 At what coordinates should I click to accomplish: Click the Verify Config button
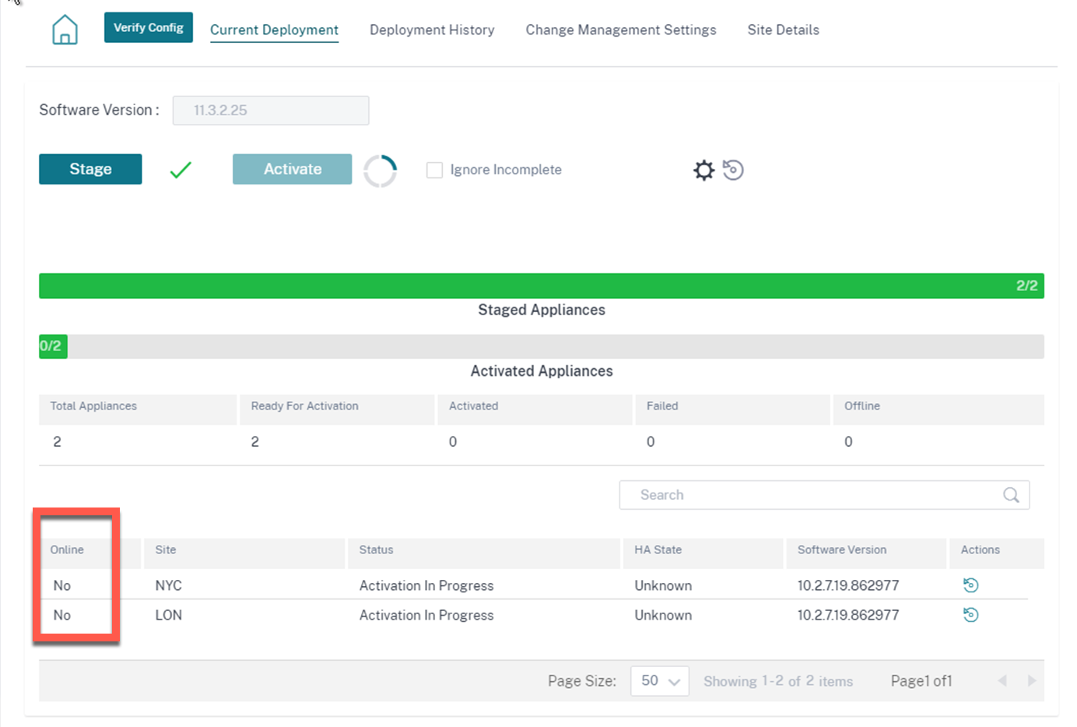[x=149, y=27]
